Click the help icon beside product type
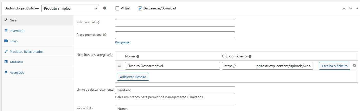The width and height of the screenshot is (360, 111). (105, 8)
